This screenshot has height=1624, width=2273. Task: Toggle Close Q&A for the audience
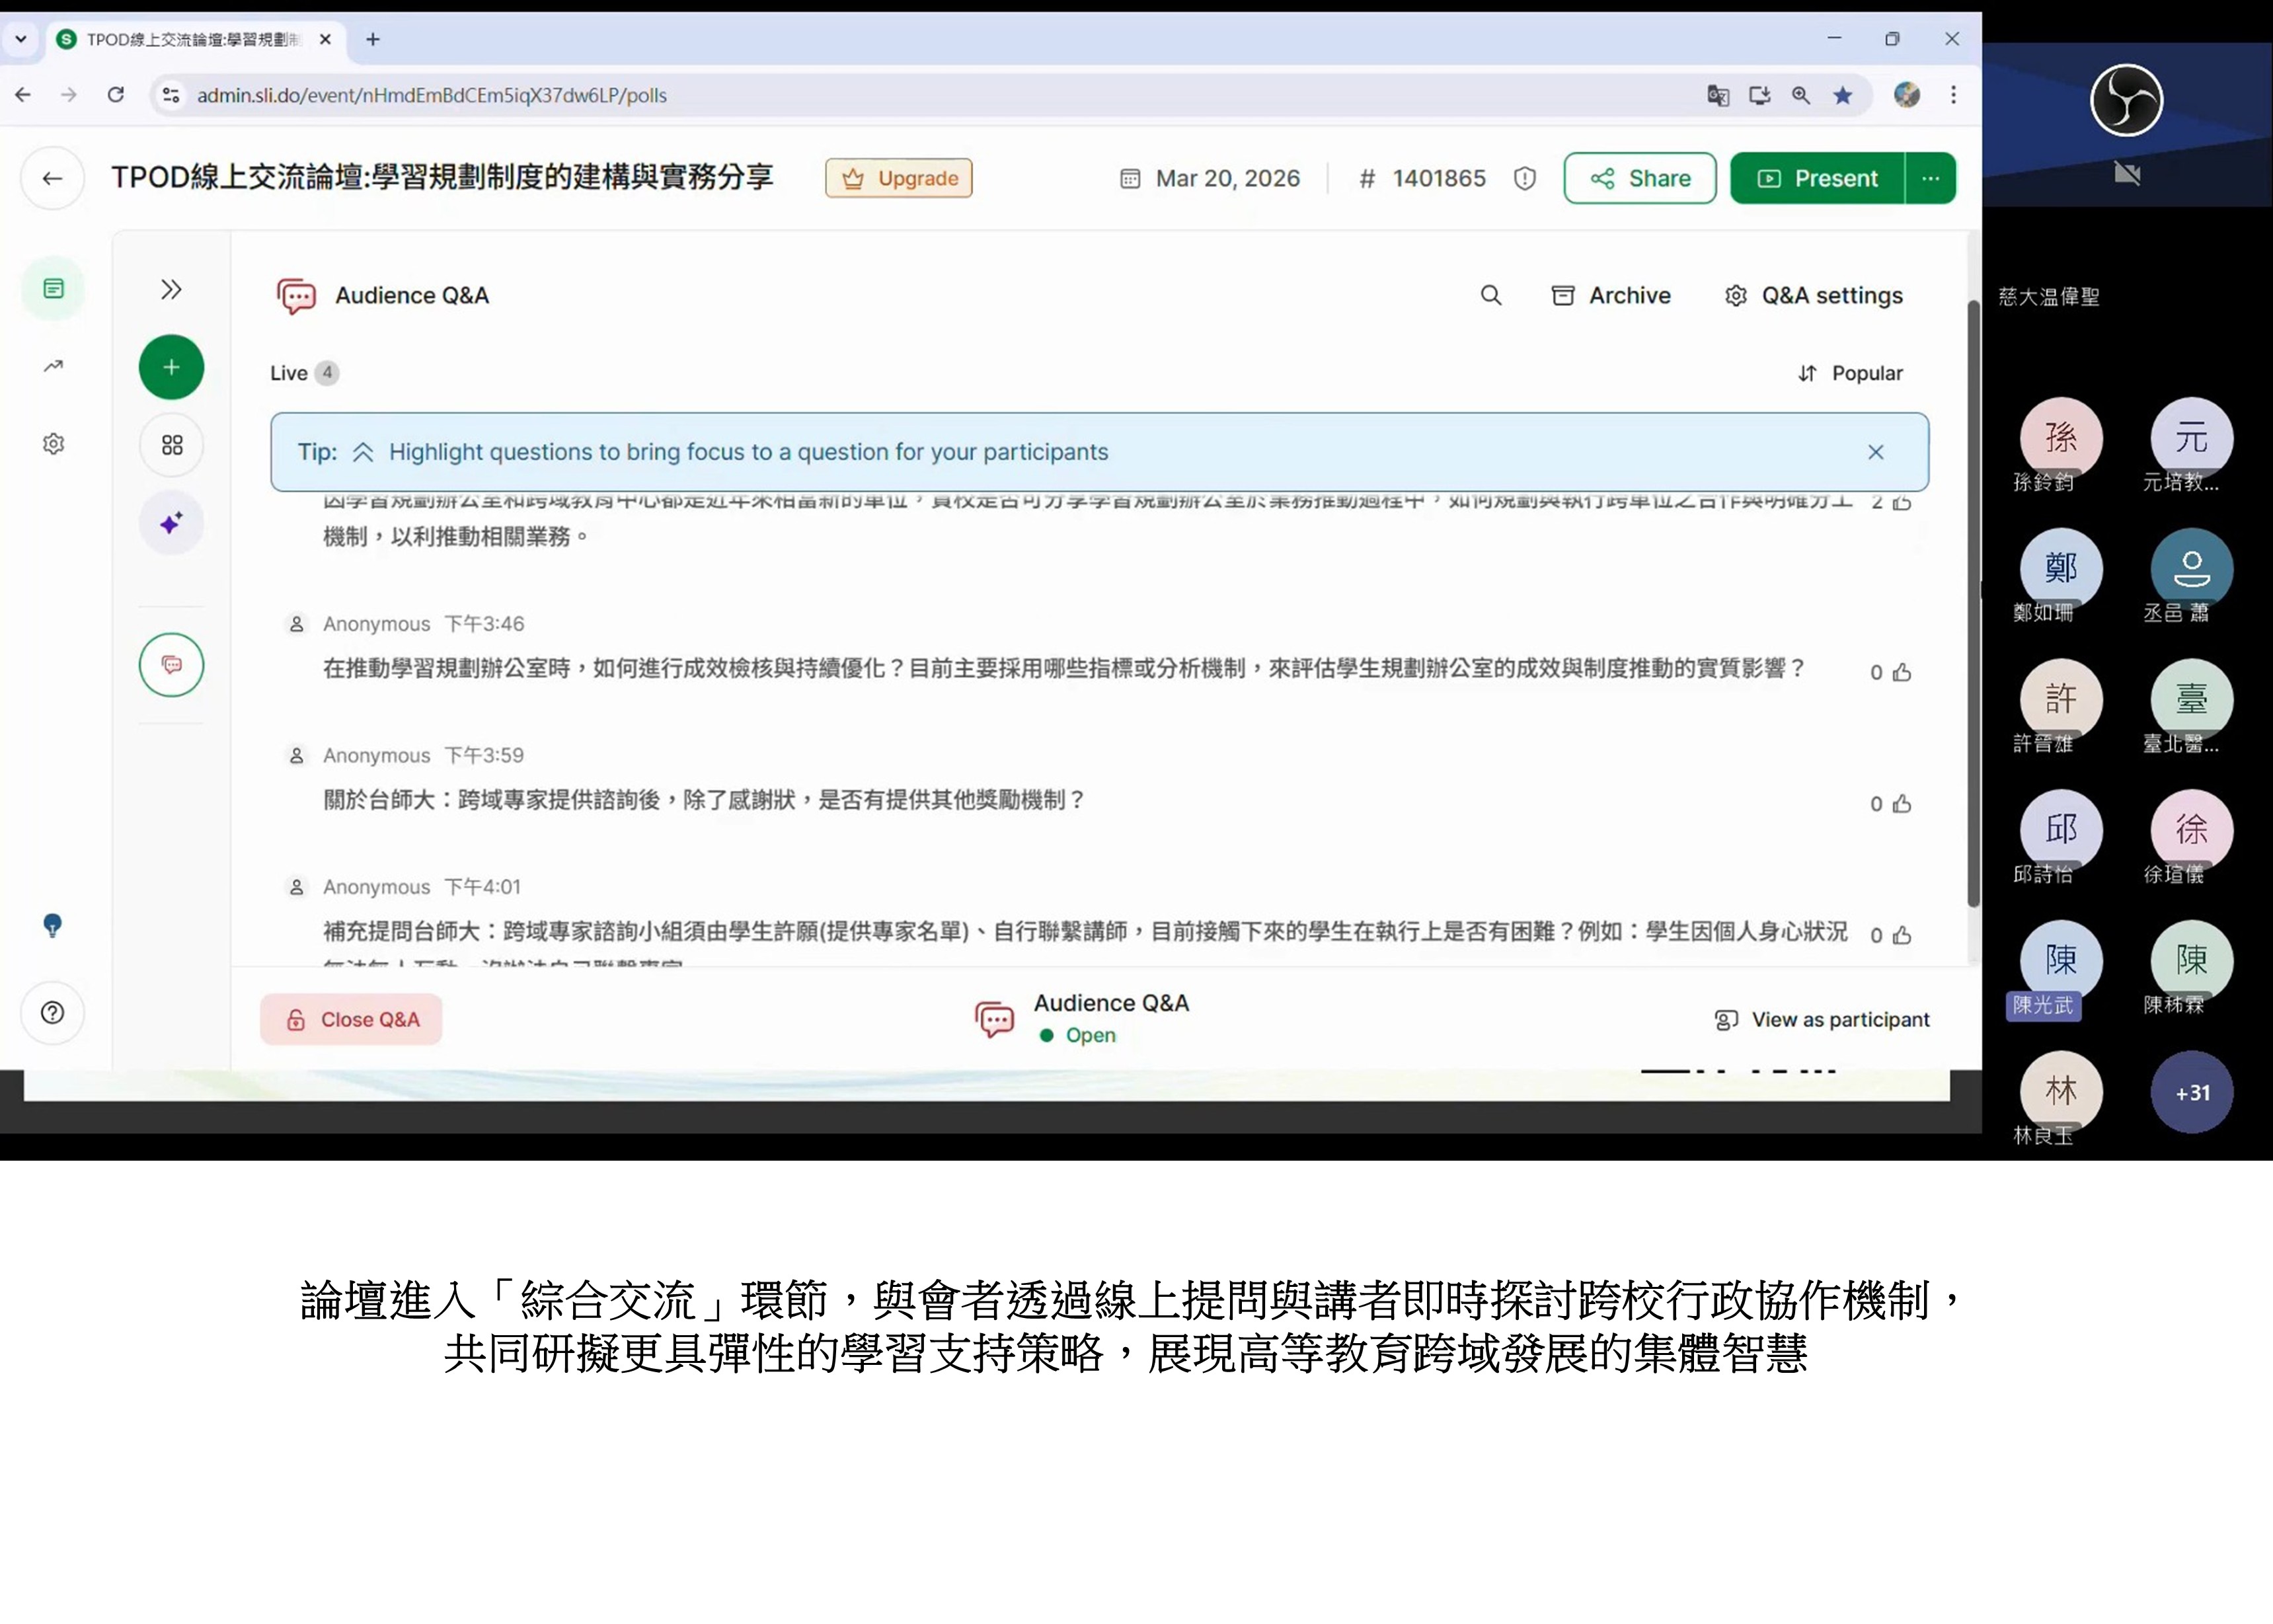[351, 1019]
